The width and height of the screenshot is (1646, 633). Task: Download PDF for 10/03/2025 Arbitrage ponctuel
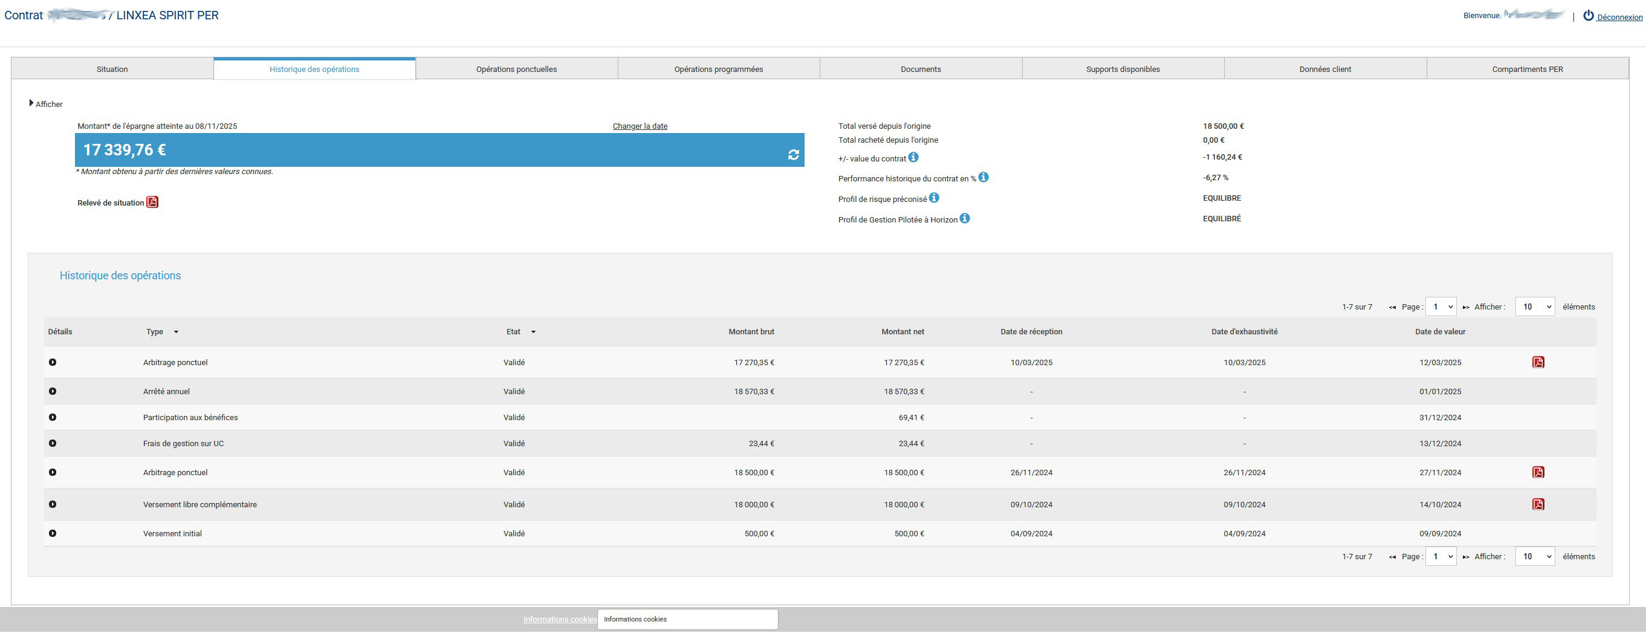click(x=1537, y=363)
